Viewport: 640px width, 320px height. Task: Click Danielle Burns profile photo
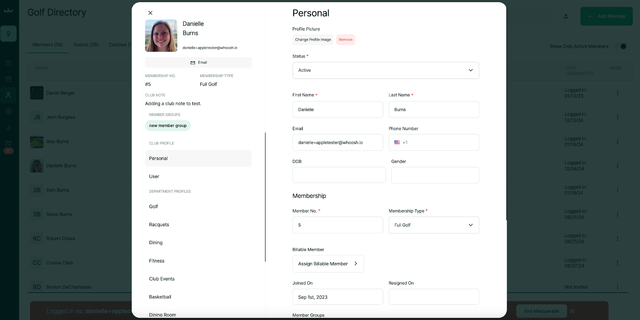[161, 36]
